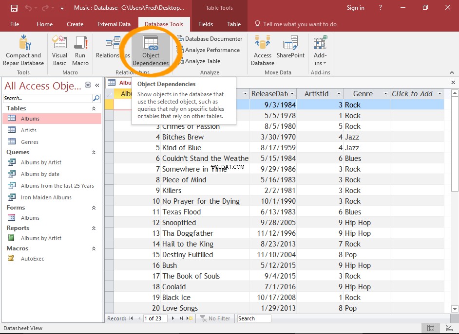This screenshot has height=334, width=459.
Task: Open the Relationships window
Action: 113,48
